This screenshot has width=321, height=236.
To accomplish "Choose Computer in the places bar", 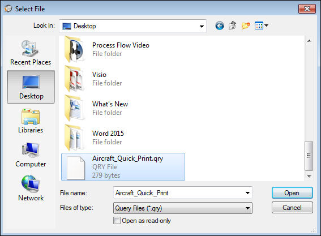I will tap(31, 155).
